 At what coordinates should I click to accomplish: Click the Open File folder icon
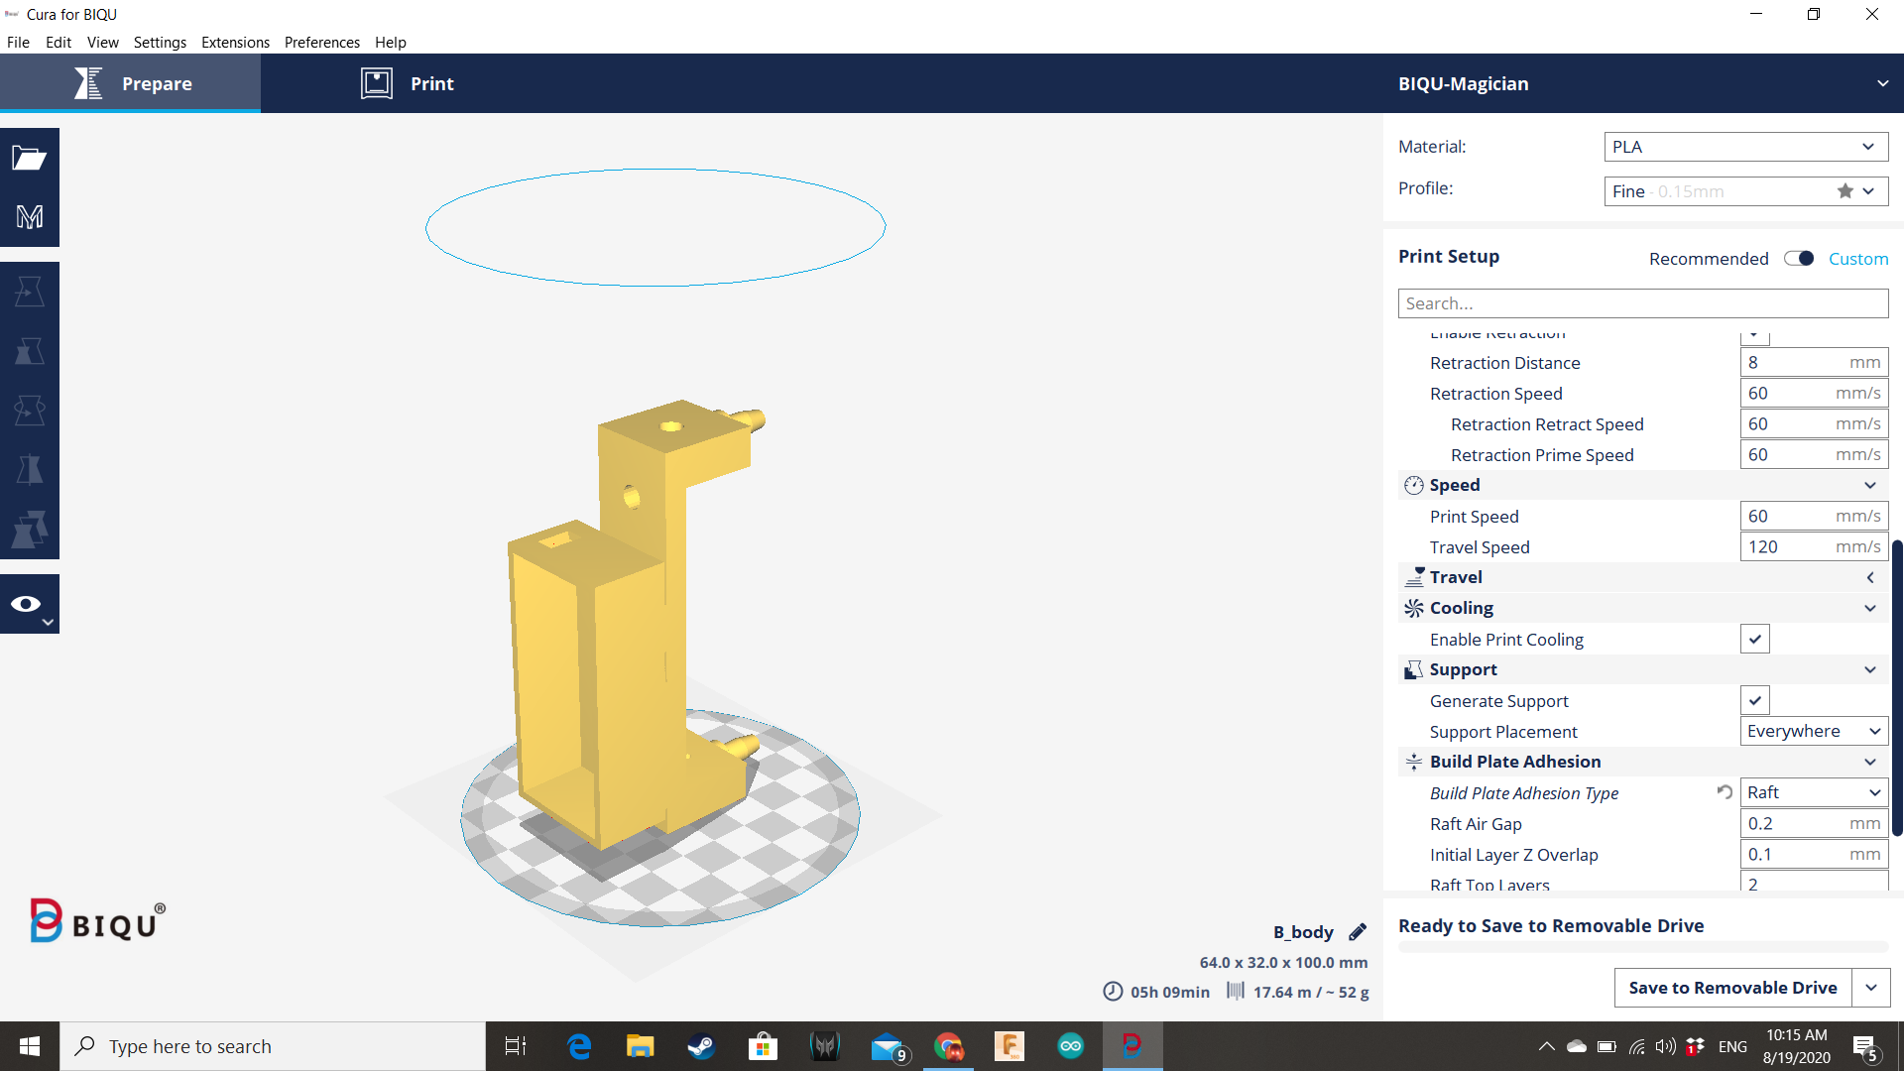[x=29, y=158]
